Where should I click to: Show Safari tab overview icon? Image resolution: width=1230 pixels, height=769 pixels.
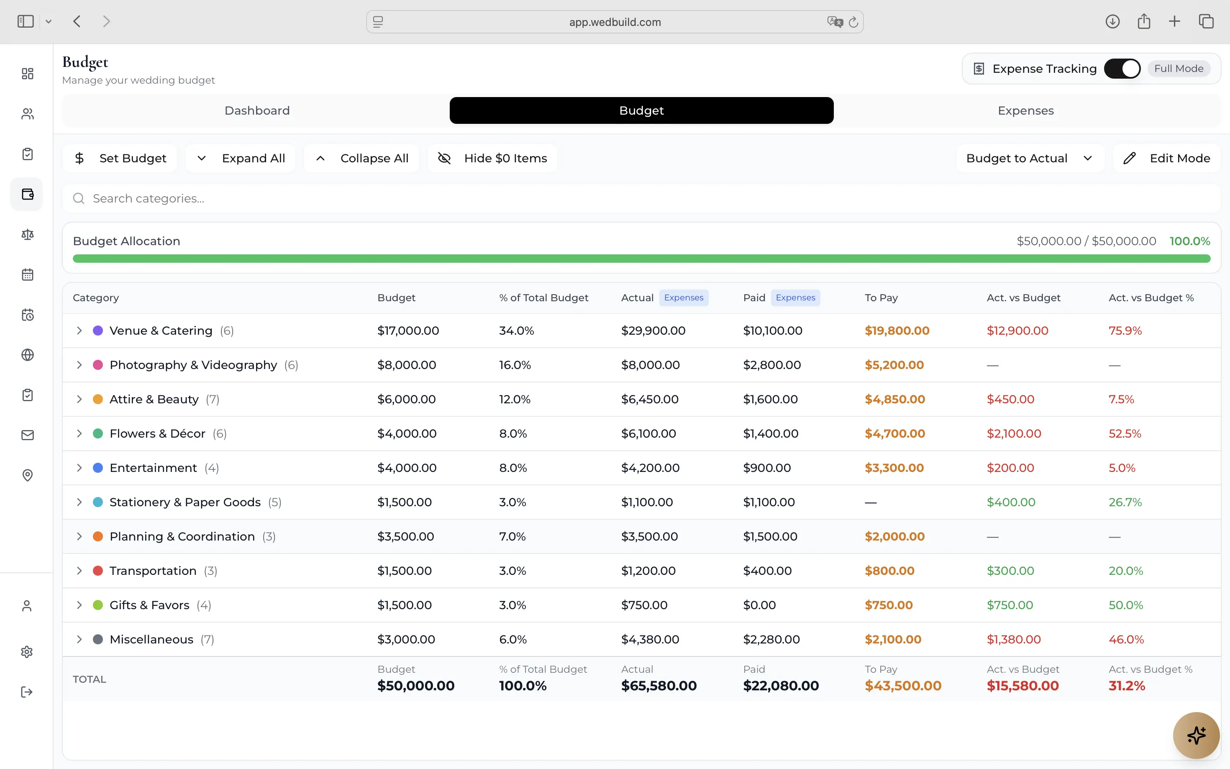(1206, 21)
